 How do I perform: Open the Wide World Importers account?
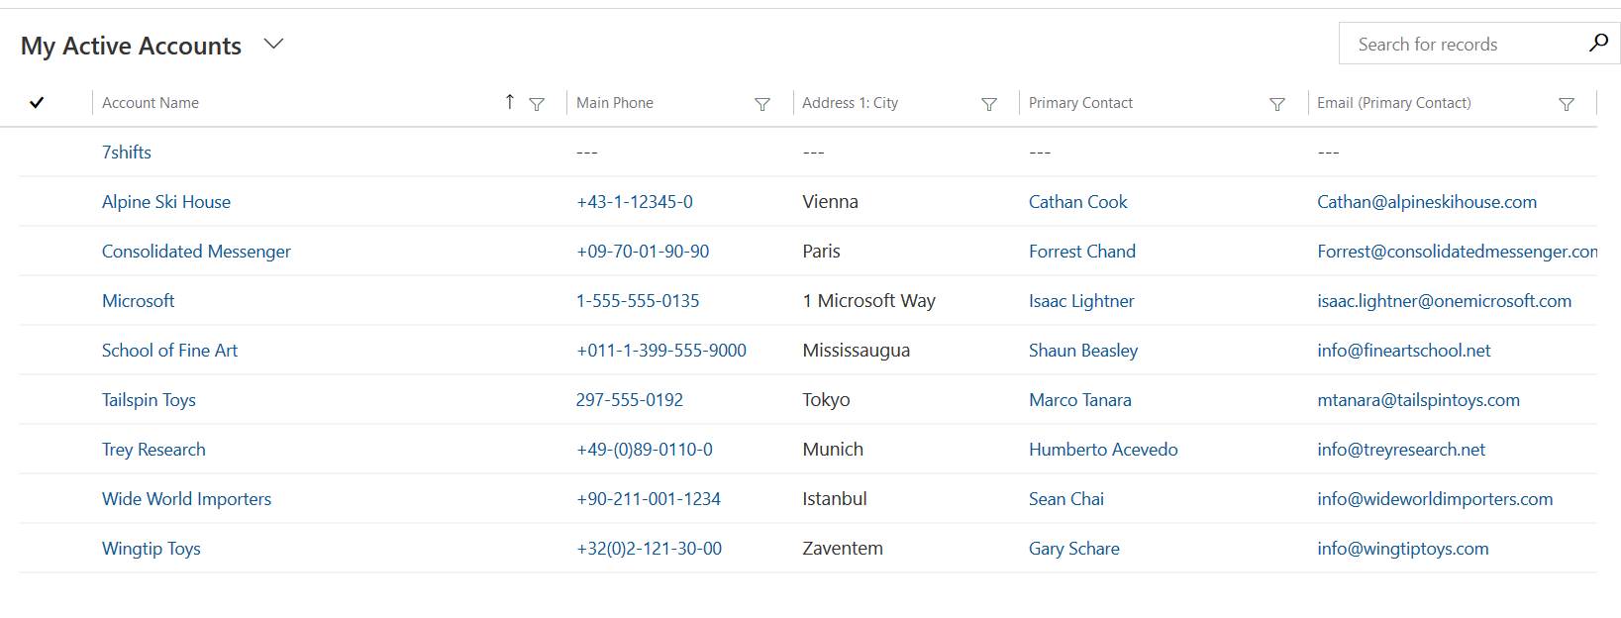click(x=186, y=499)
